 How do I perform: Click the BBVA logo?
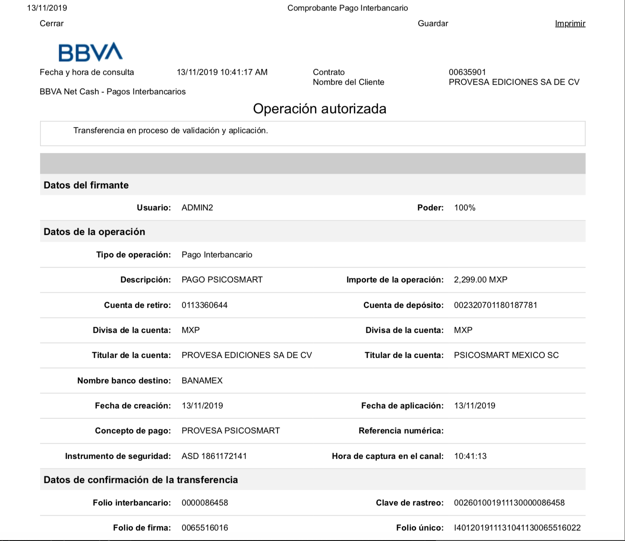pos(91,52)
